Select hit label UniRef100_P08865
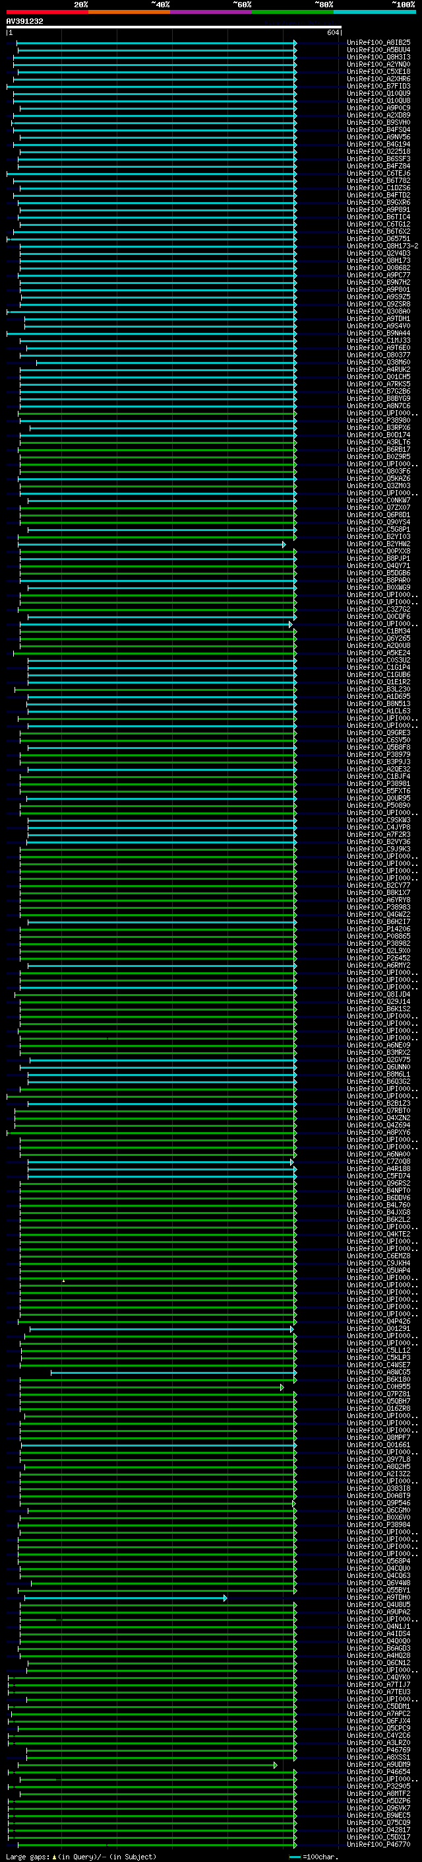422x1862 pixels. pyautogui.click(x=378, y=936)
